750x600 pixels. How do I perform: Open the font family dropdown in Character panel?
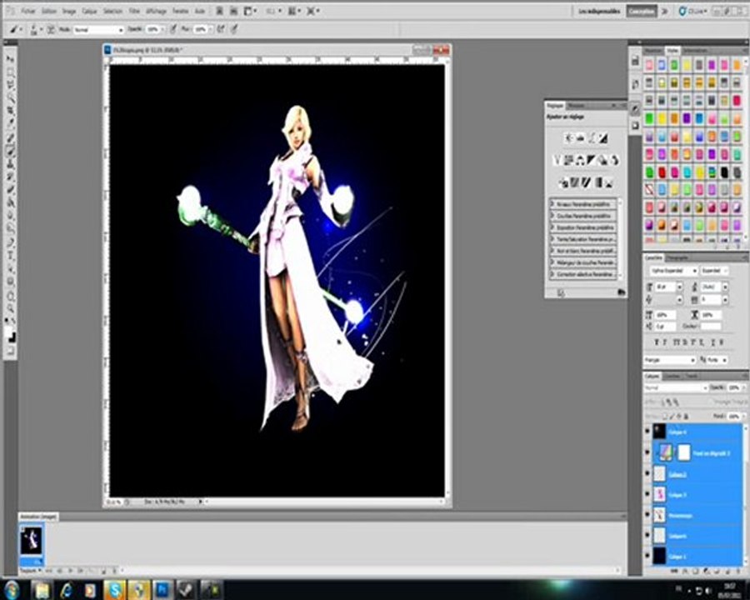(673, 271)
